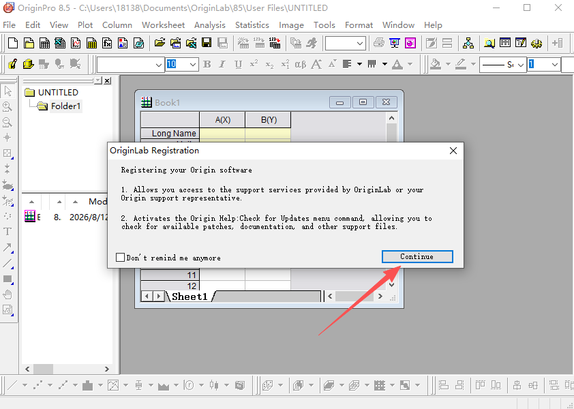This screenshot has height=409, width=574.
Task: Create a new project with the blank page icon
Action: (x=13, y=43)
